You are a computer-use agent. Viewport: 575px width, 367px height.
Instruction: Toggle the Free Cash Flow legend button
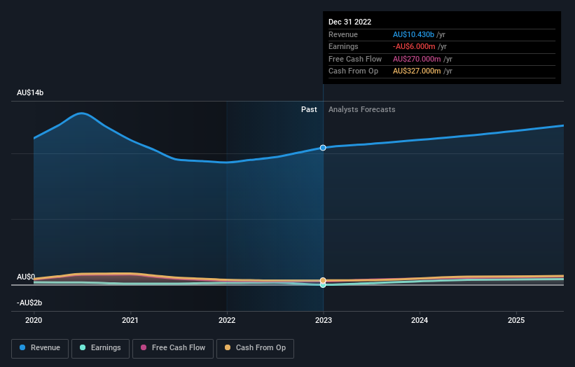[x=173, y=348]
